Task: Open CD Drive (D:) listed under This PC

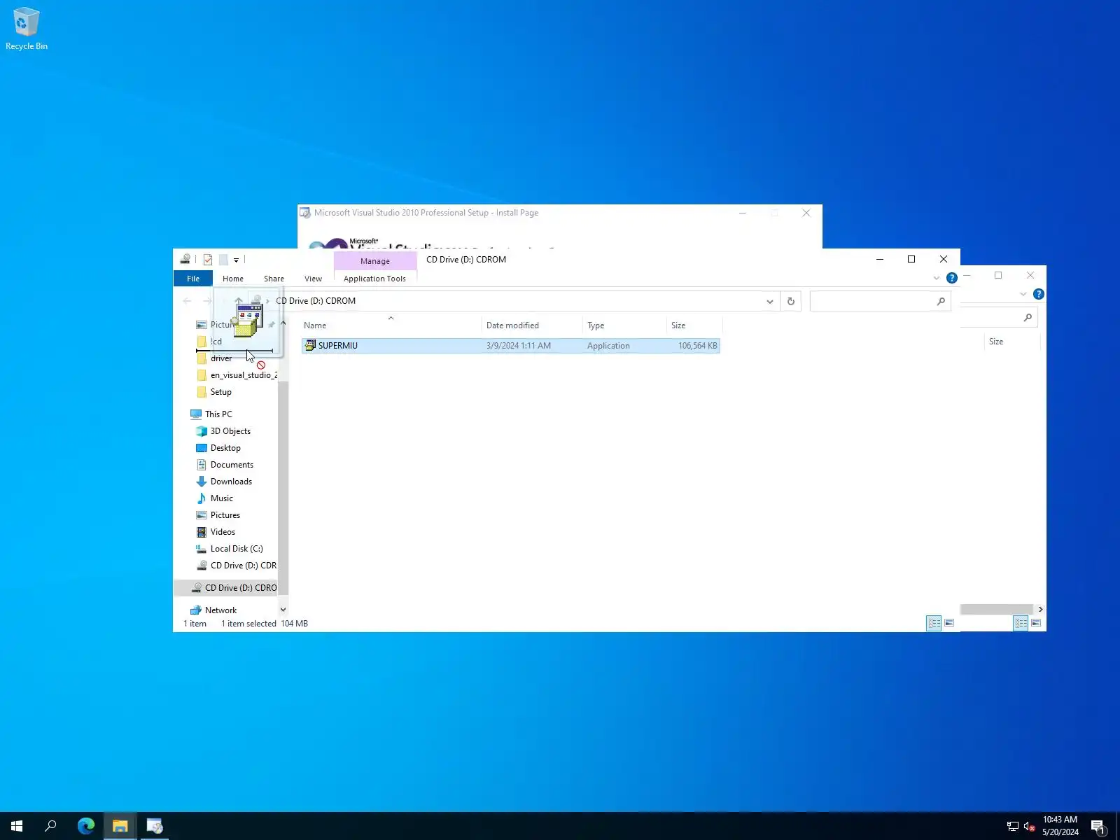Action: [236, 566]
